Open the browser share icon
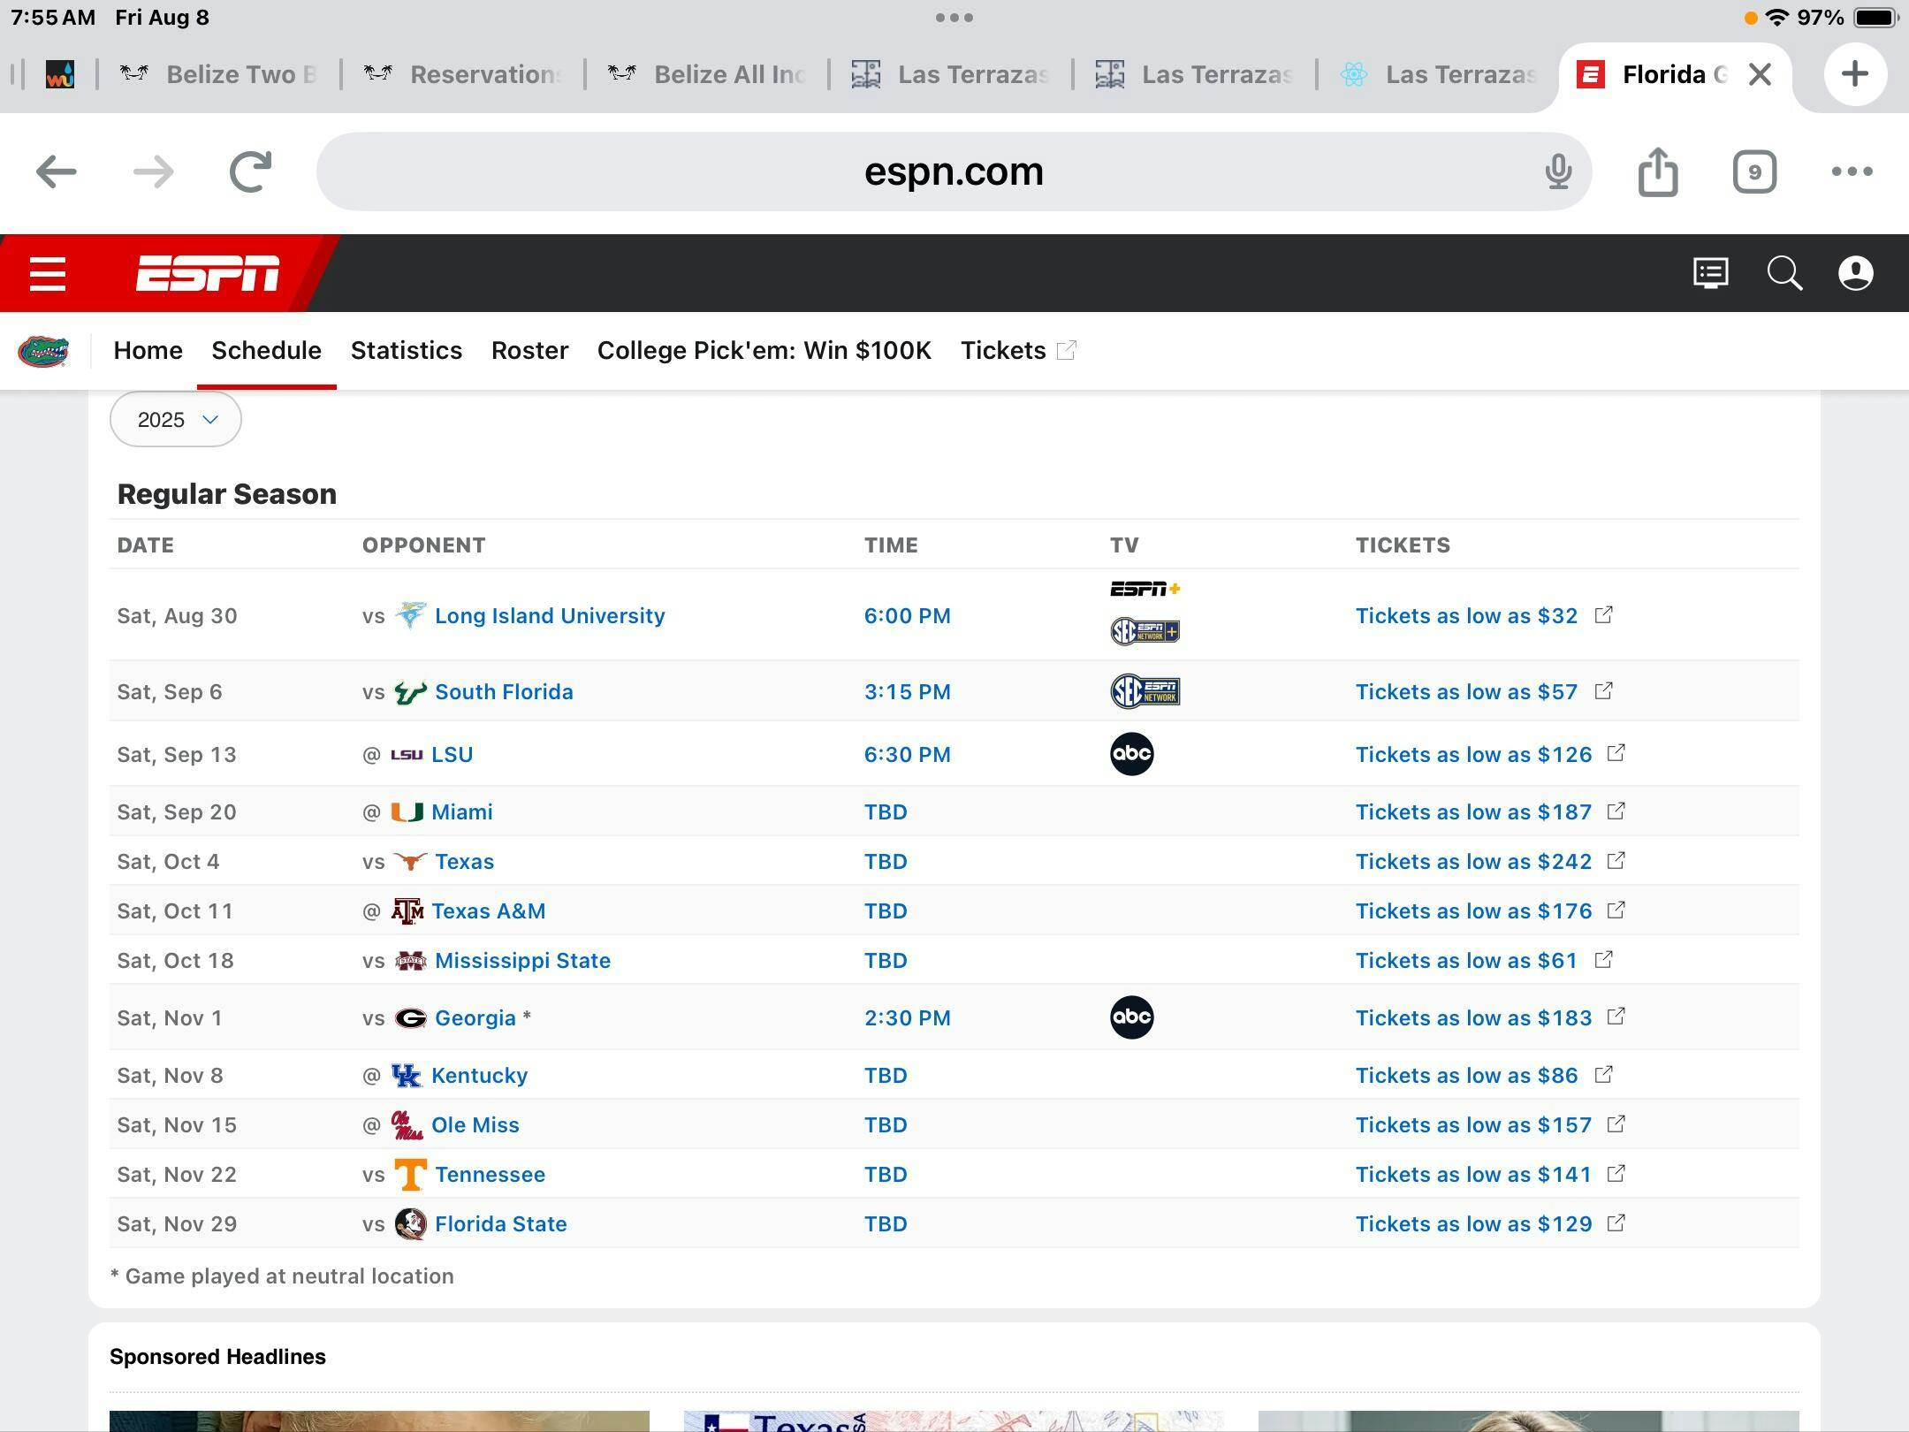The height and width of the screenshot is (1432, 1909). coord(1657,171)
